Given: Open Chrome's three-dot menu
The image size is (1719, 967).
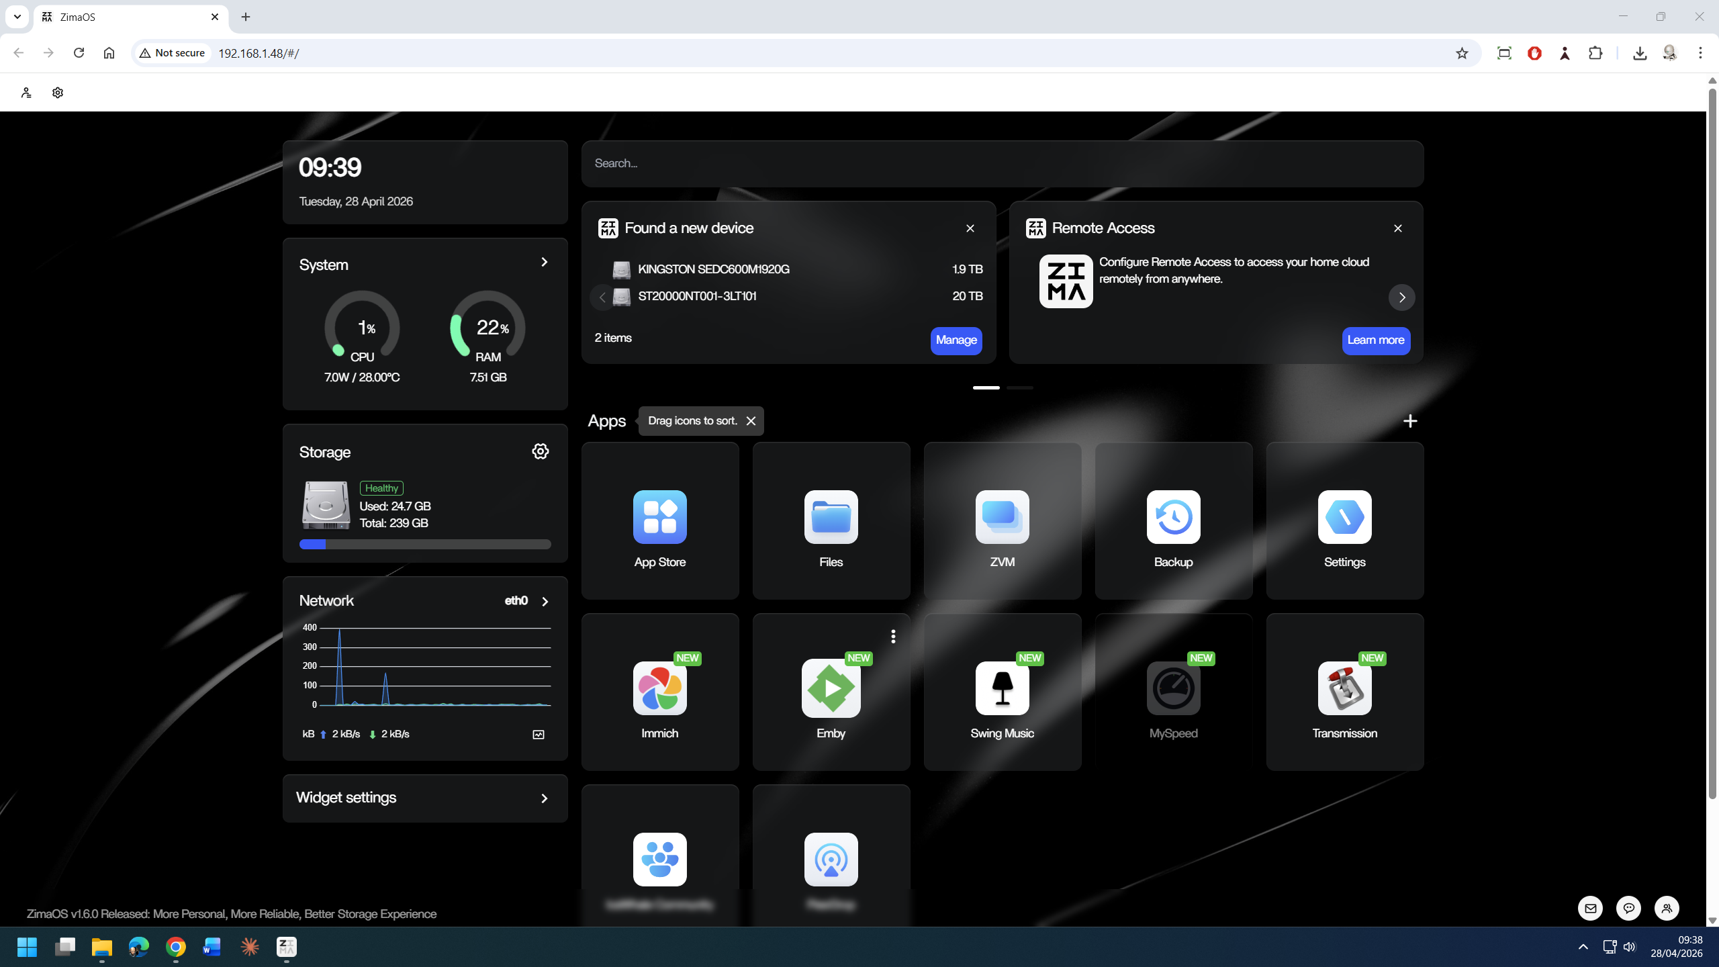Looking at the screenshot, I should click(x=1700, y=53).
